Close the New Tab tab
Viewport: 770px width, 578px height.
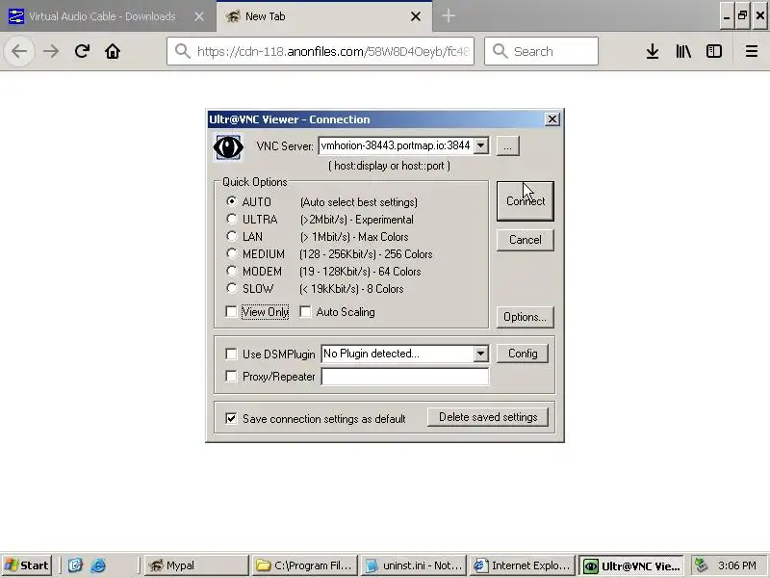pyautogui.click(x=416, y=16)
